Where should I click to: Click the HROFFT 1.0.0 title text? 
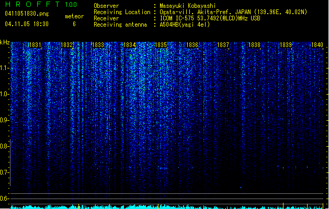41,4
